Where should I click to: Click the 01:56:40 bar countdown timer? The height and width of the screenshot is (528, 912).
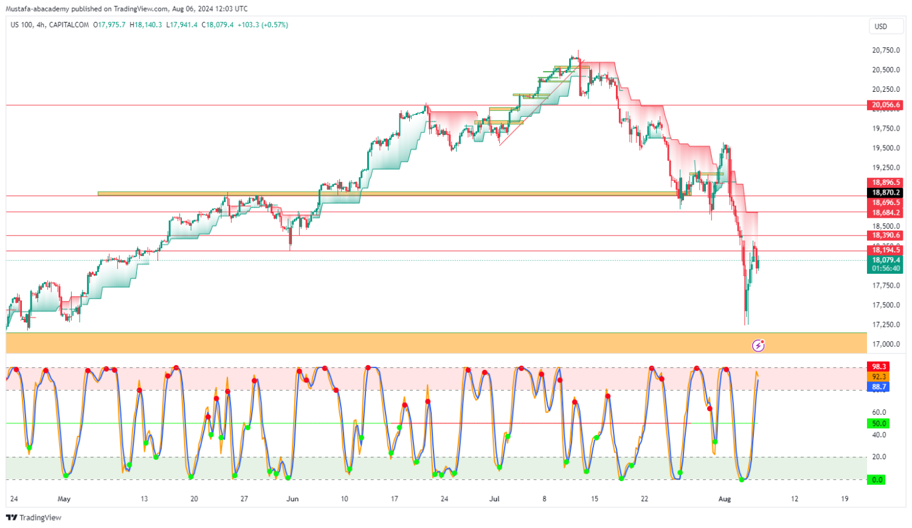pos(886,269)
